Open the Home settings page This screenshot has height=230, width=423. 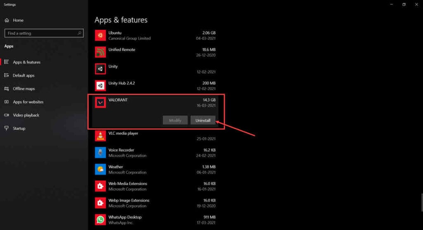point(18,20)
